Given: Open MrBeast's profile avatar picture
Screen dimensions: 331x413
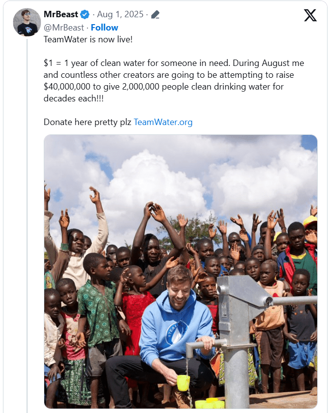Looking at the screenshot, I should (27, 22).
